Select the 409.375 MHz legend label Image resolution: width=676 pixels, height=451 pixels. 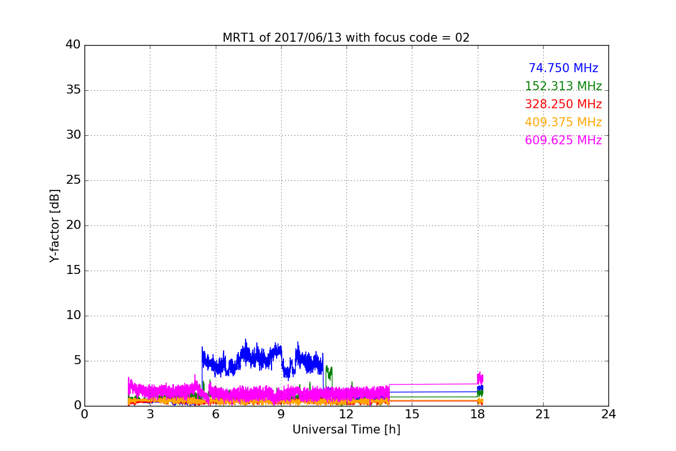pos(563,122)
